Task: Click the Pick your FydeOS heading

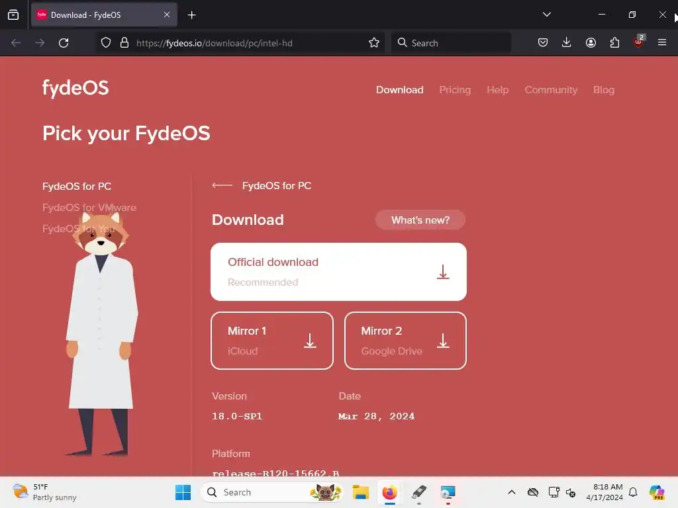Action: pyautogui.click(x=126, y=134)
